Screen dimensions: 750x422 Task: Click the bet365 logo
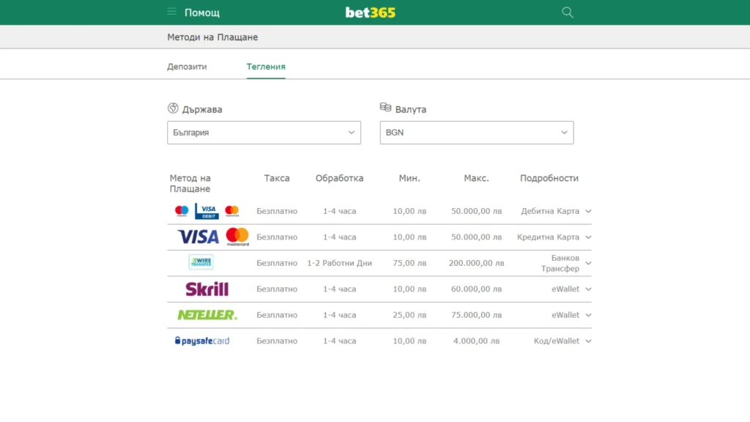click(x=371, y=12)
